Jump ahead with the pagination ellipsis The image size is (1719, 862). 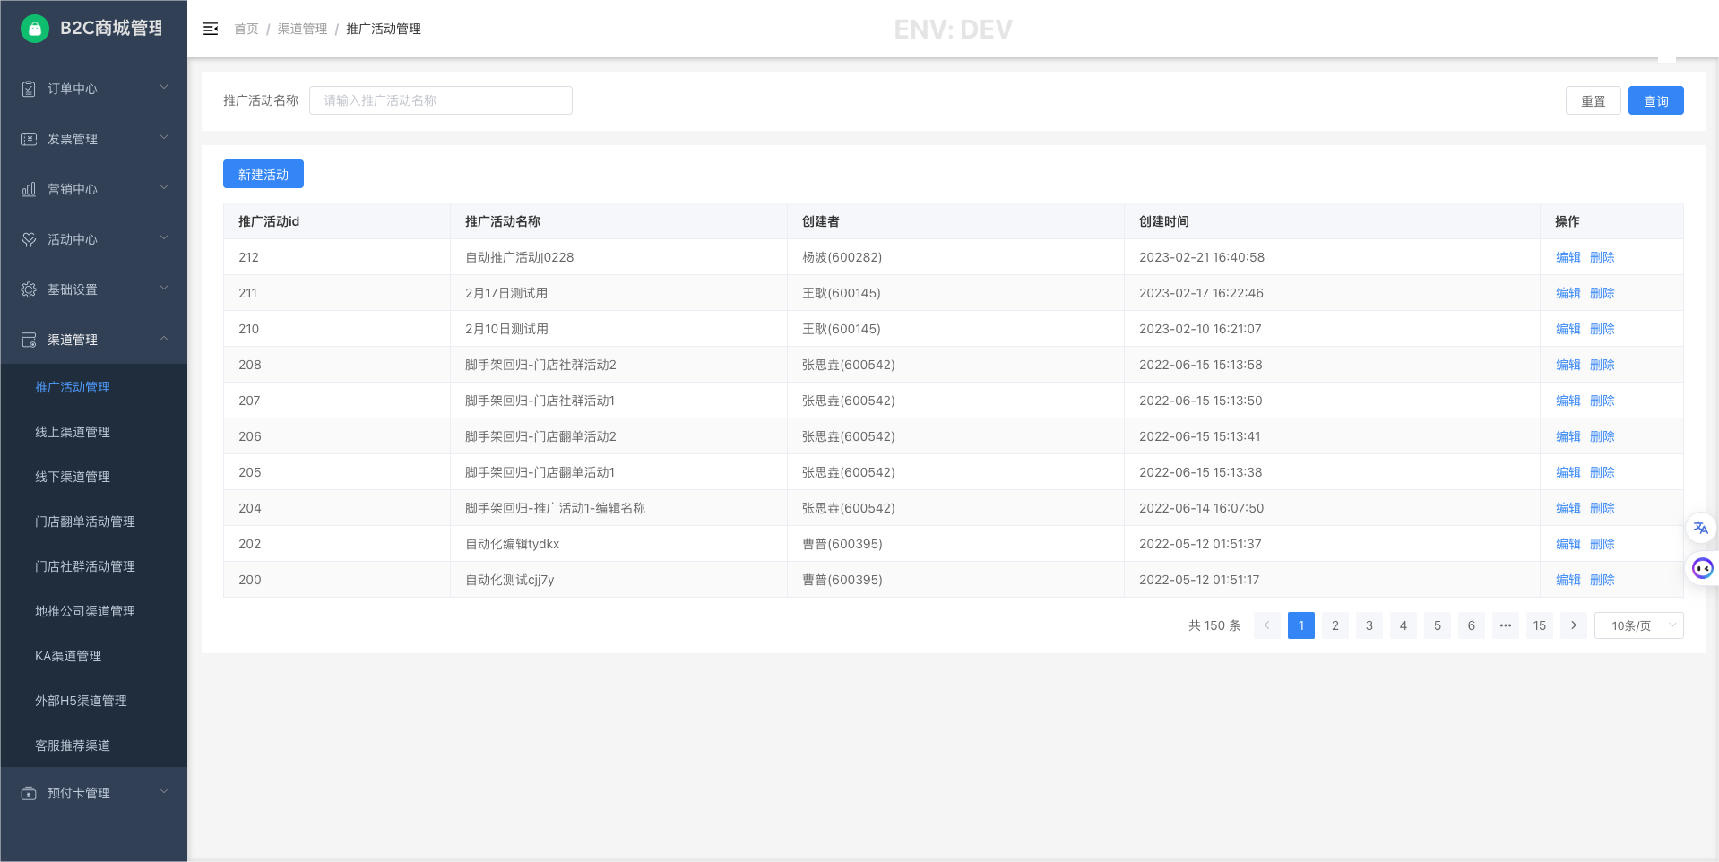point(1506,625)
